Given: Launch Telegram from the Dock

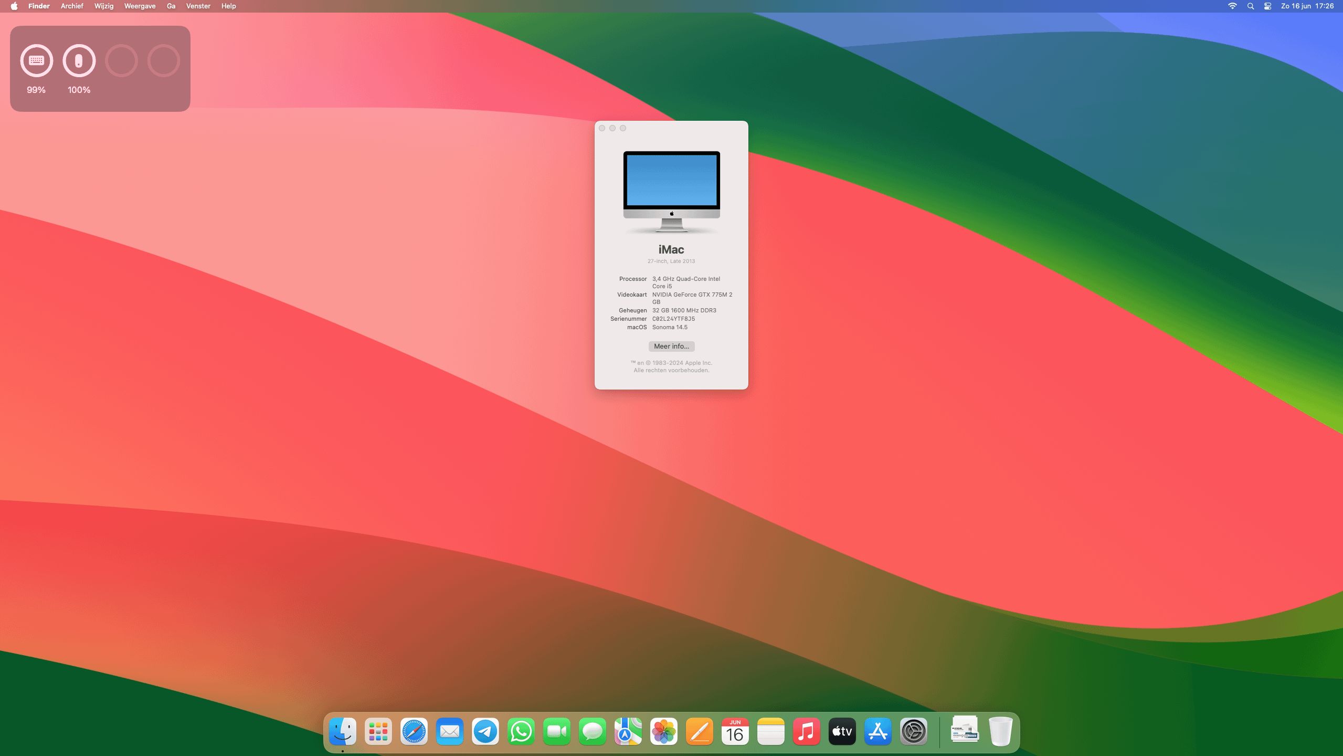Looking at the screenshot, I should (485, 731).
